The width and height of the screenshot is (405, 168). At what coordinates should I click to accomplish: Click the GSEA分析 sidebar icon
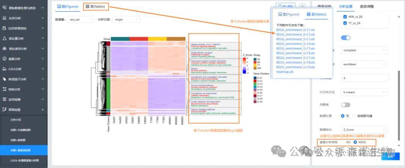click(4, 69)
